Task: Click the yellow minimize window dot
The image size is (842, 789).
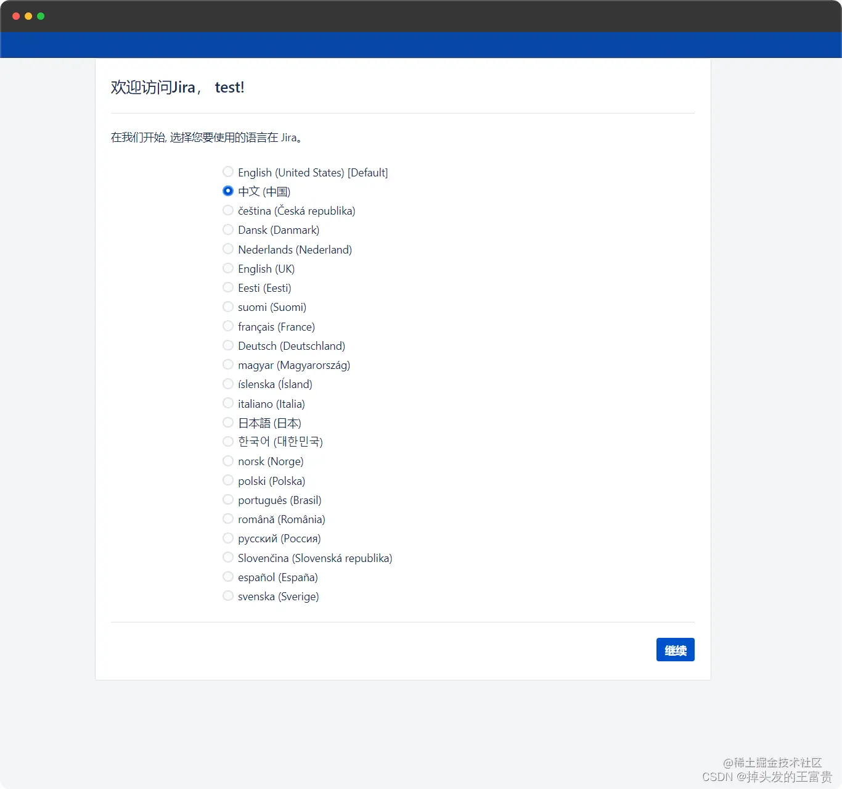Action: click(x=28, y=16)
